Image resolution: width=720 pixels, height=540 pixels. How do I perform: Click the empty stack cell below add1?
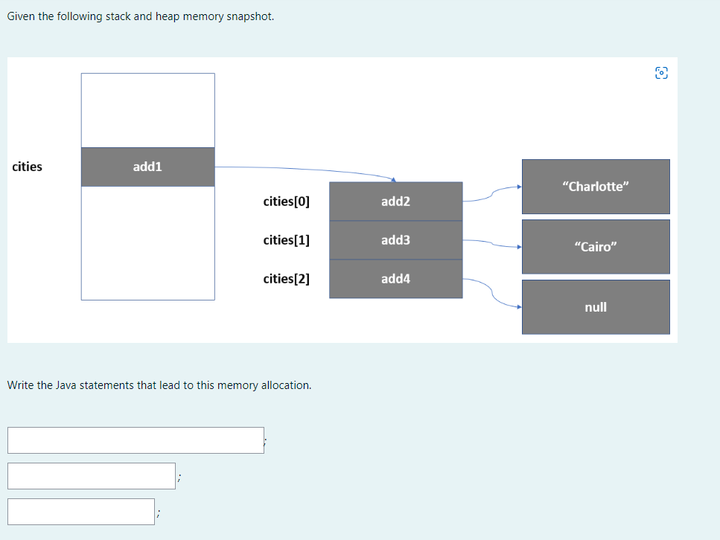click(147, 242)
